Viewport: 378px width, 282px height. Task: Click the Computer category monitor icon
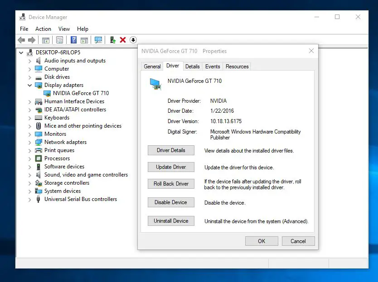pyautogui.click(x=39, y=69)
